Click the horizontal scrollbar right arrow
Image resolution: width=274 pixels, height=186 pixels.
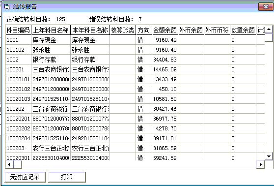pyautogui.click(x=260, y=165)
